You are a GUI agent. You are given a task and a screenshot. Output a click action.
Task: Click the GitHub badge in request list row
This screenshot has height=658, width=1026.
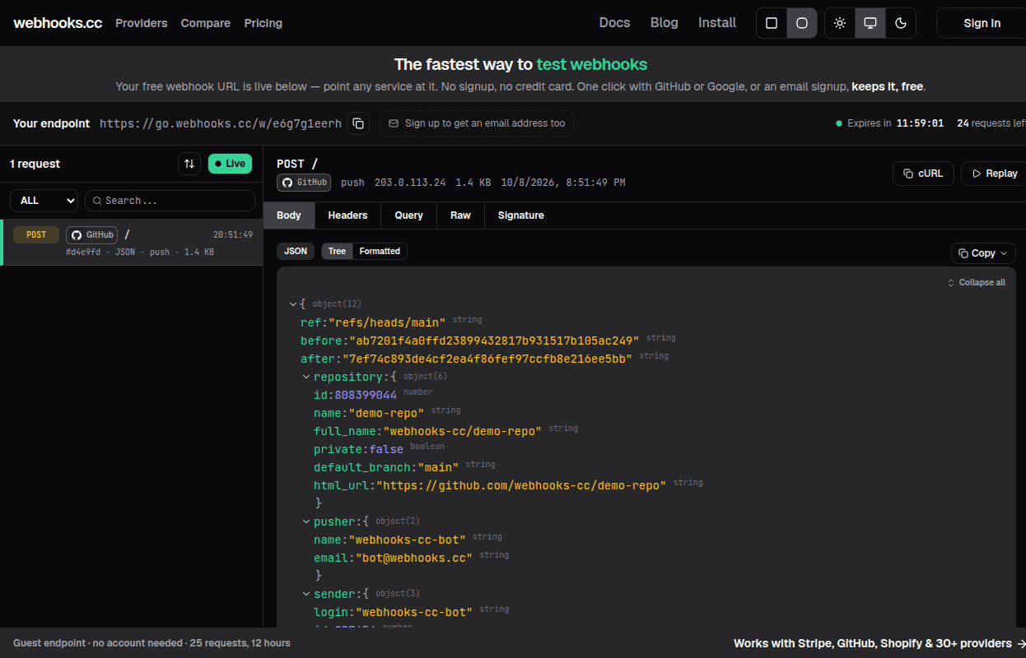tap(91, 235)
